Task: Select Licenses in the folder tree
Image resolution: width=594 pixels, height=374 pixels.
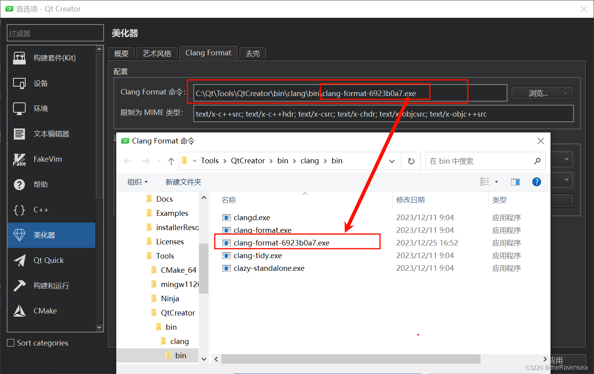Action: 170,242
